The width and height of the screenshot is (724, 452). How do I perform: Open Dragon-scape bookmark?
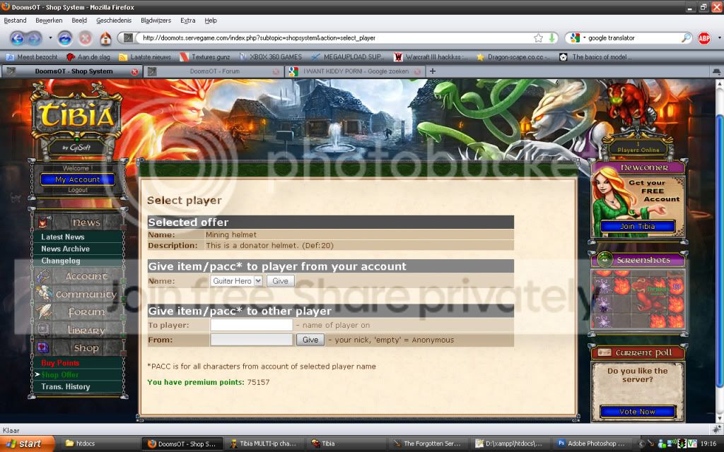[x=513, y=56]
